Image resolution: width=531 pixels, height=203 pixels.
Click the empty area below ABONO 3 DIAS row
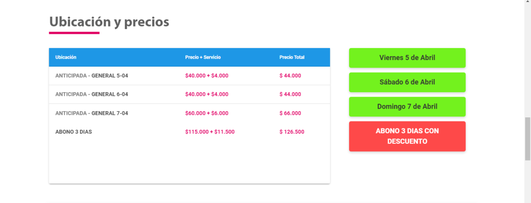click(x=189, y=161)
